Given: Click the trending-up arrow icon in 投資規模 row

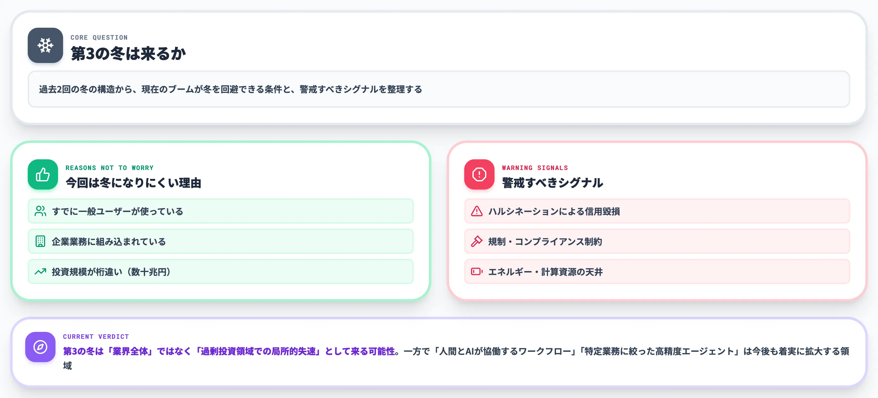Looking at the screenshot, I should [x=40, y=271].
